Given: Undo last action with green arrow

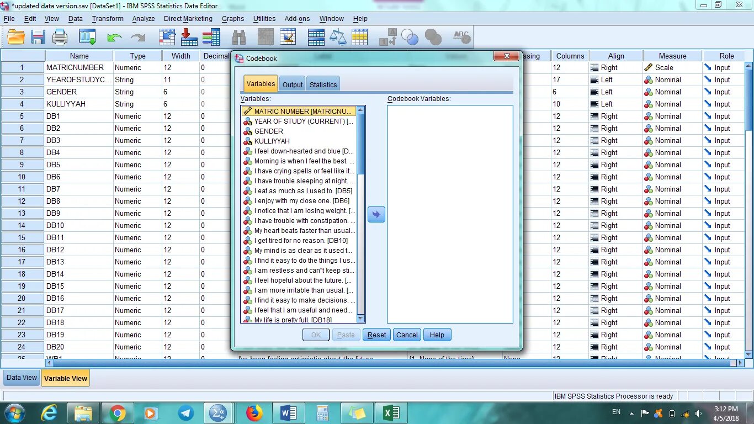Looking at the screenshot, I should (x=114, y=38).
